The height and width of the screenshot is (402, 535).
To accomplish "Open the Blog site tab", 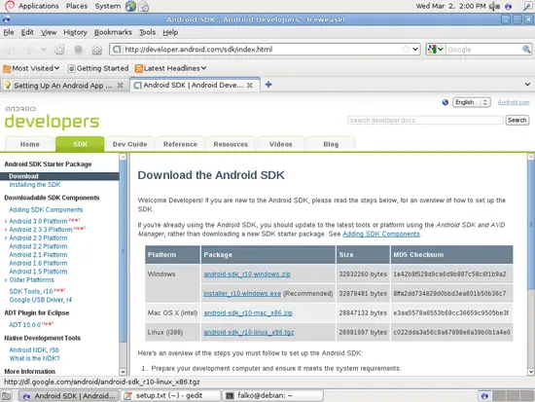I will pyautogui.click(x=331, y=144).
